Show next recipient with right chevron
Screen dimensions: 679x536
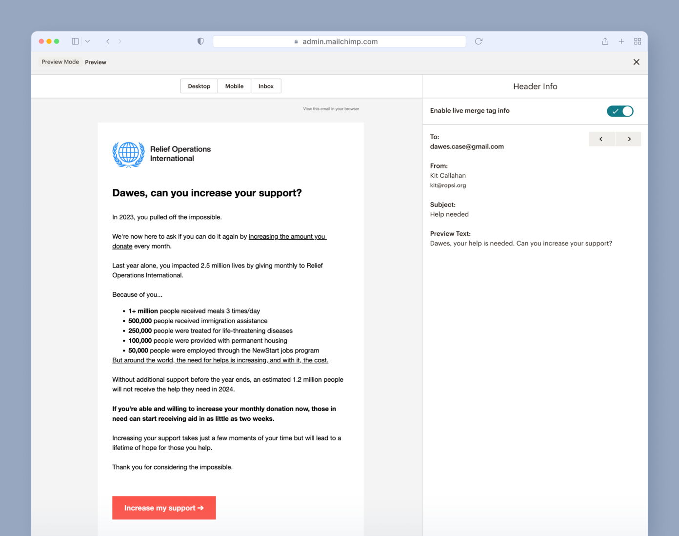pos(629,139)
